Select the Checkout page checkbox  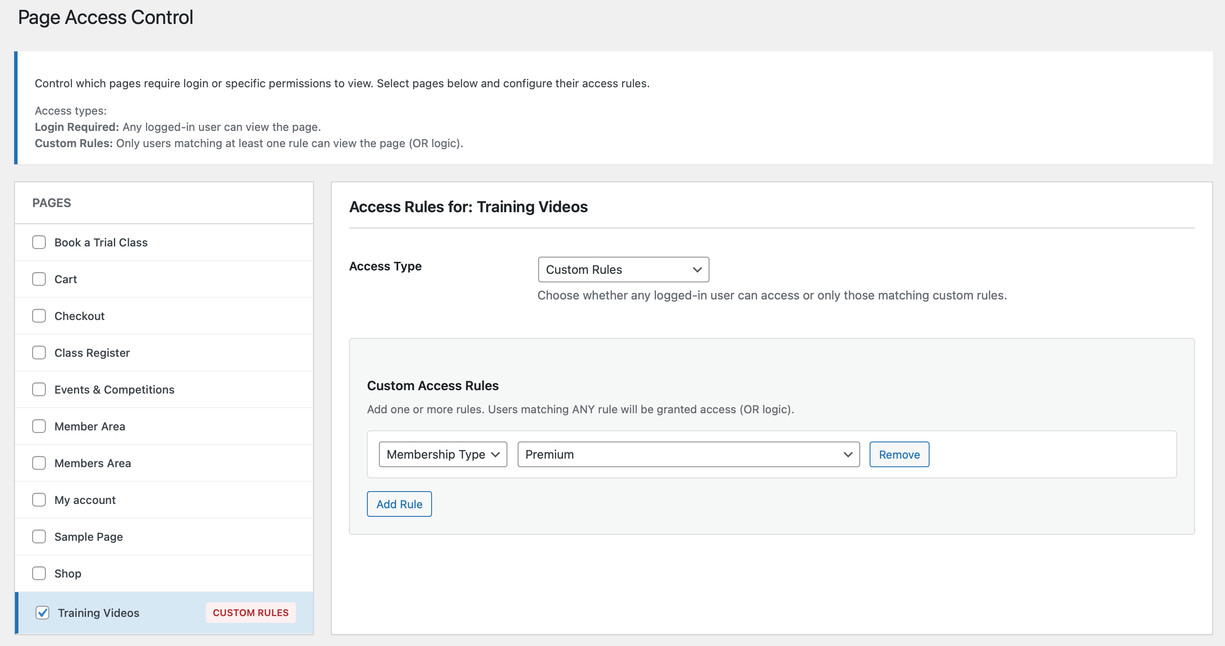39,315
